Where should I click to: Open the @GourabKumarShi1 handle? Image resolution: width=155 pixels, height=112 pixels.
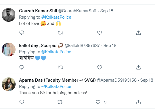pyautogui.click(x=77, y=11)
